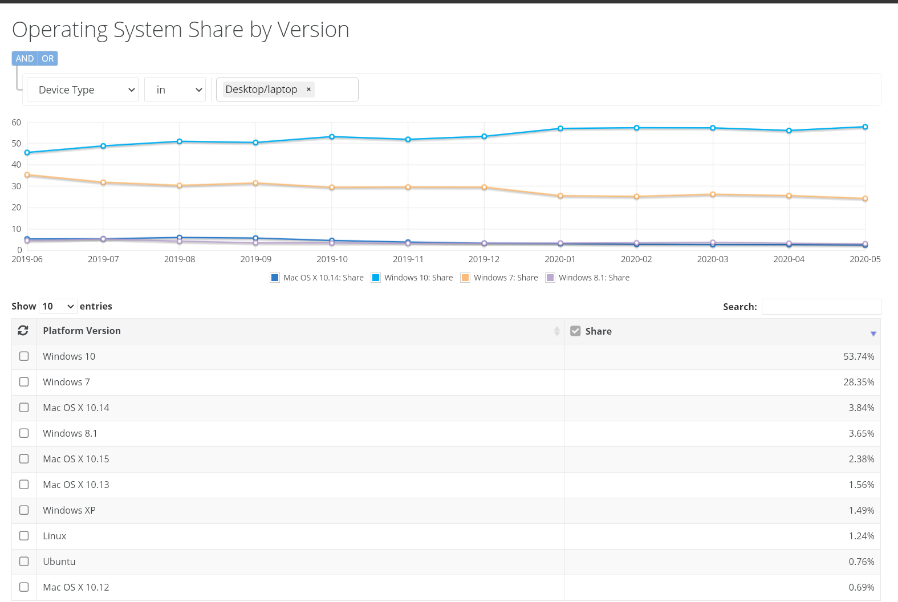Click the Windows 7 legend color swatch
Screen dimensions: 898x602
tap(465, 278)
